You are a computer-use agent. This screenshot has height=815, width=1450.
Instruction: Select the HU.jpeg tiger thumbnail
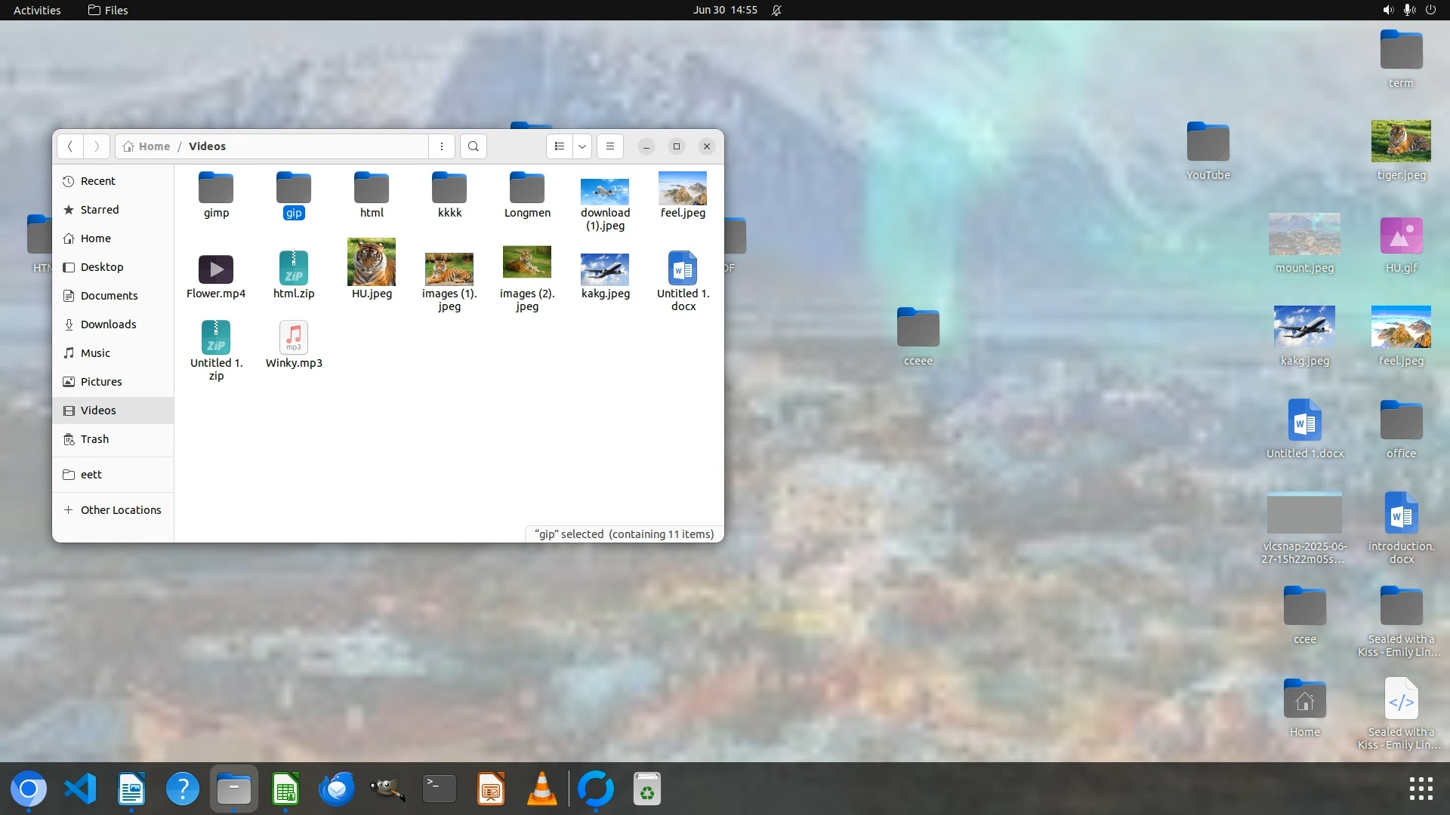pos(372,262)
